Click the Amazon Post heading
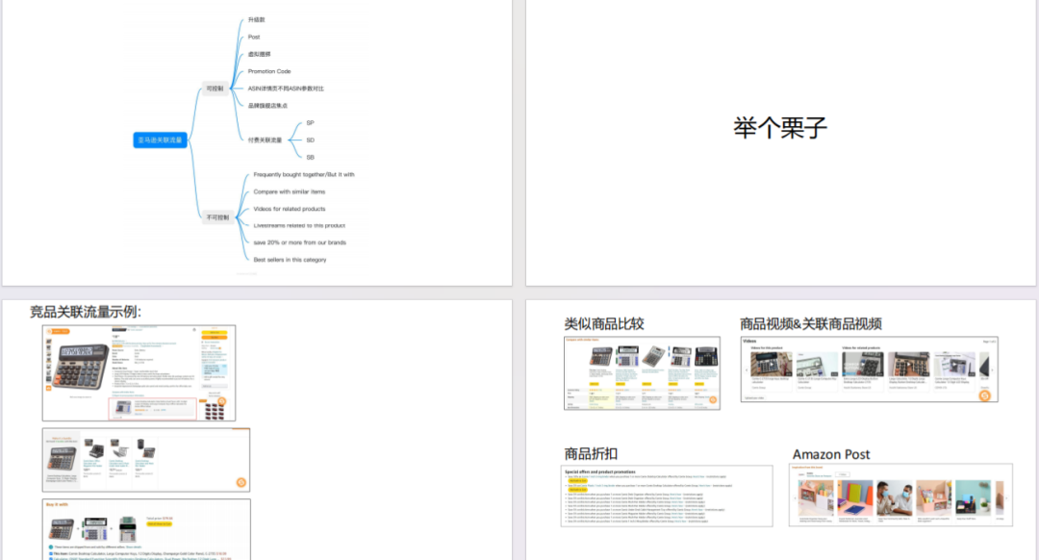The image size is (1039, 560). 831,454
